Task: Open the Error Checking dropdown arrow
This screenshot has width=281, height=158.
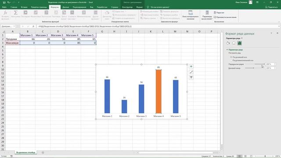Action: click(180, 15)
